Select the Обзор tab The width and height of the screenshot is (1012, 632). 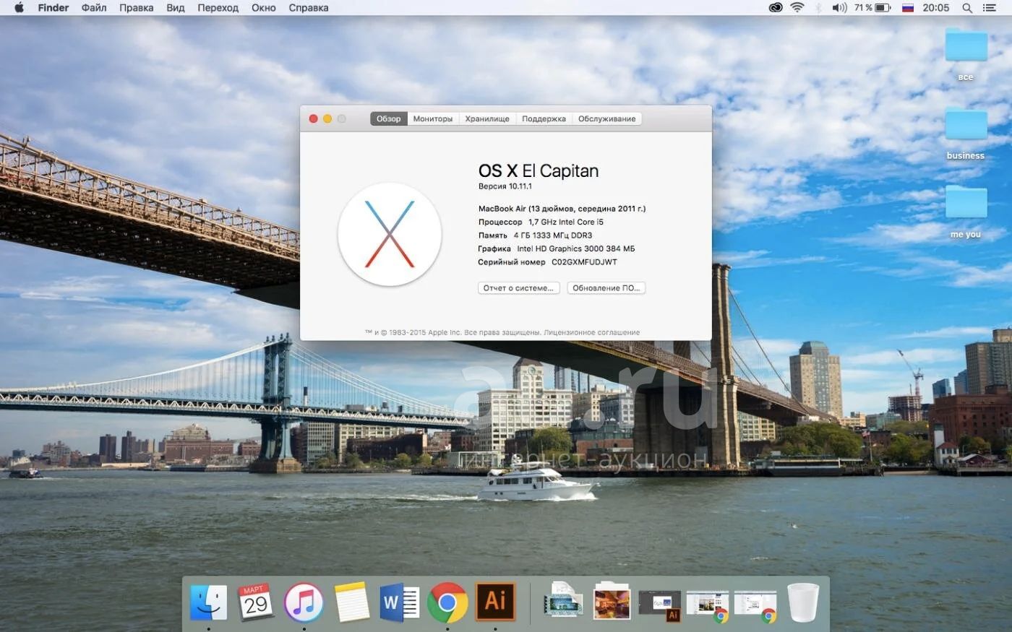[389, 119]
